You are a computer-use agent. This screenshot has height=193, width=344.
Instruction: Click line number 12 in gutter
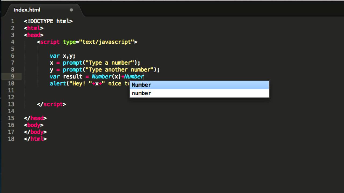11,97
